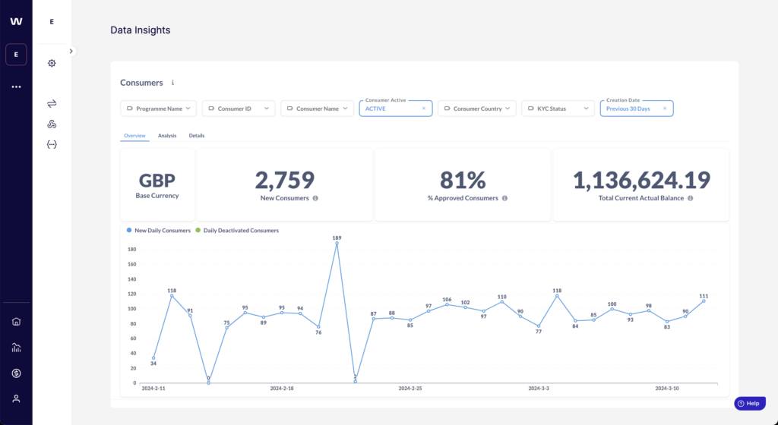Screen dimensions: 778x425
Task: Click the 189 peak data point on chart
Action: (337, 244)
